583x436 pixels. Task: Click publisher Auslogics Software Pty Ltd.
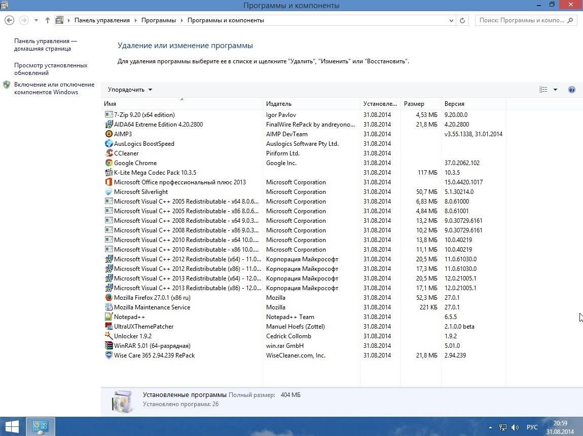click(302, 144)
